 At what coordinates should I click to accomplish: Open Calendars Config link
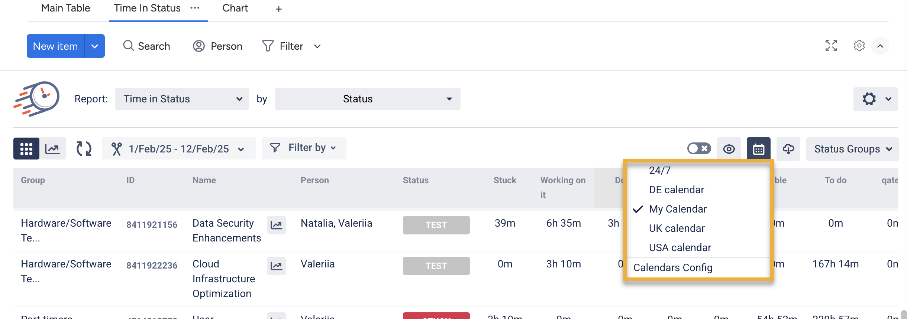coord(673,268)
